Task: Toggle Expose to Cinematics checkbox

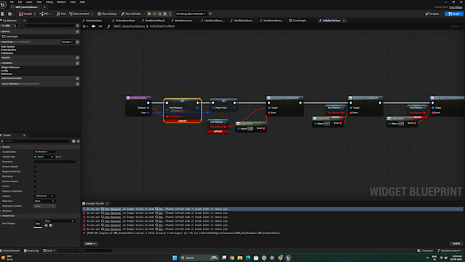Action: (35, 191)
